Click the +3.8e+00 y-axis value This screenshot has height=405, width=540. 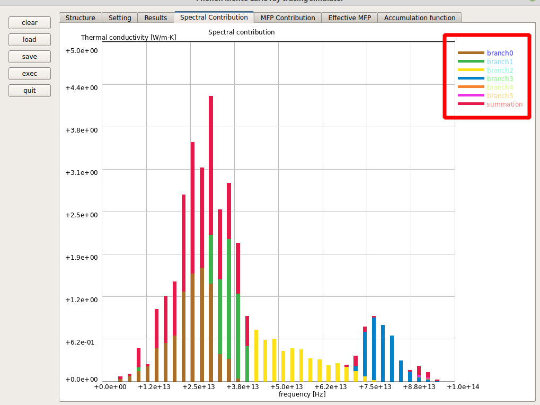point(82,130)
